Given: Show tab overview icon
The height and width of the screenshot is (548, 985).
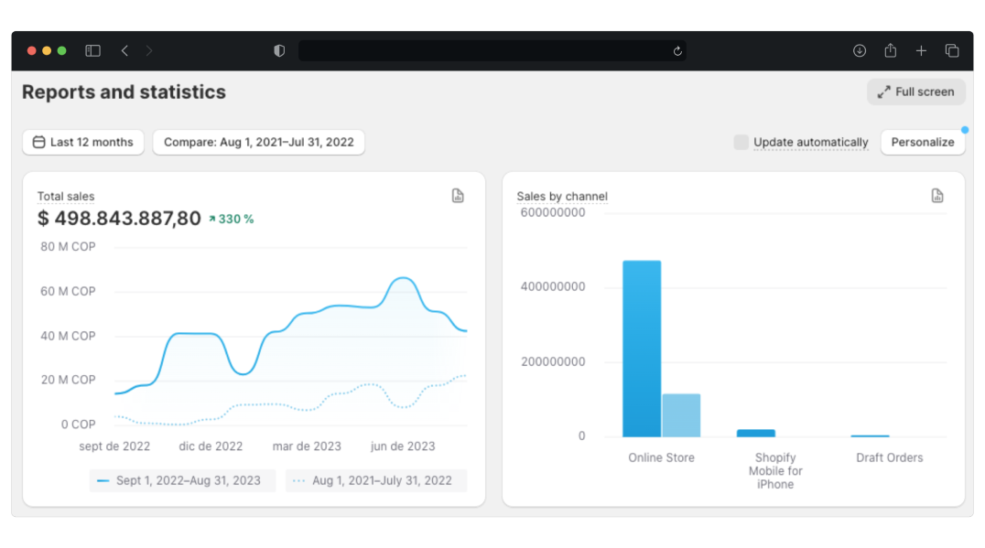Looking at the screenshot, I should coord(952,51).
